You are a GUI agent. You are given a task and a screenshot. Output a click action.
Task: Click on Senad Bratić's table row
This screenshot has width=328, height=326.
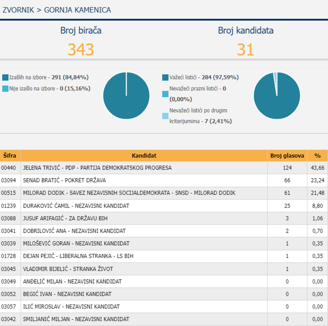(x=64, y=181)
